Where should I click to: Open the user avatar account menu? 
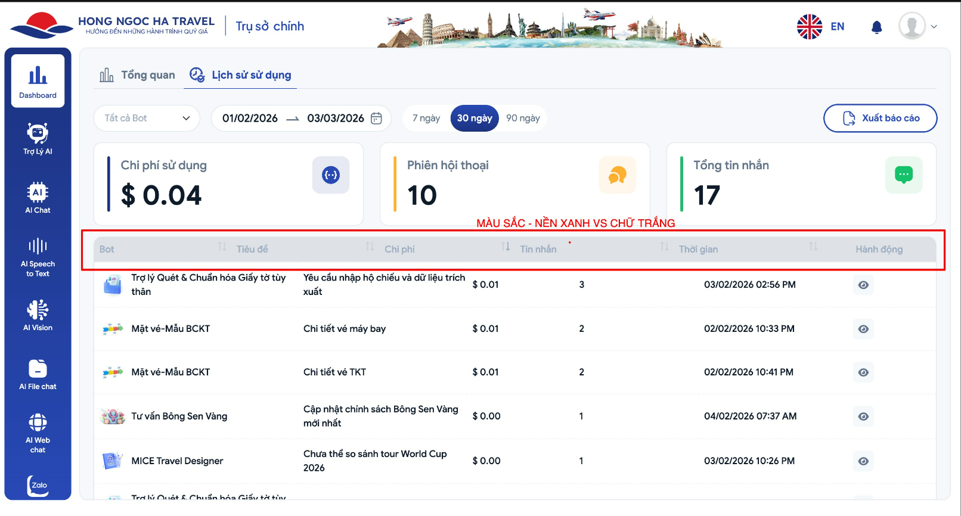pos(917,27)
